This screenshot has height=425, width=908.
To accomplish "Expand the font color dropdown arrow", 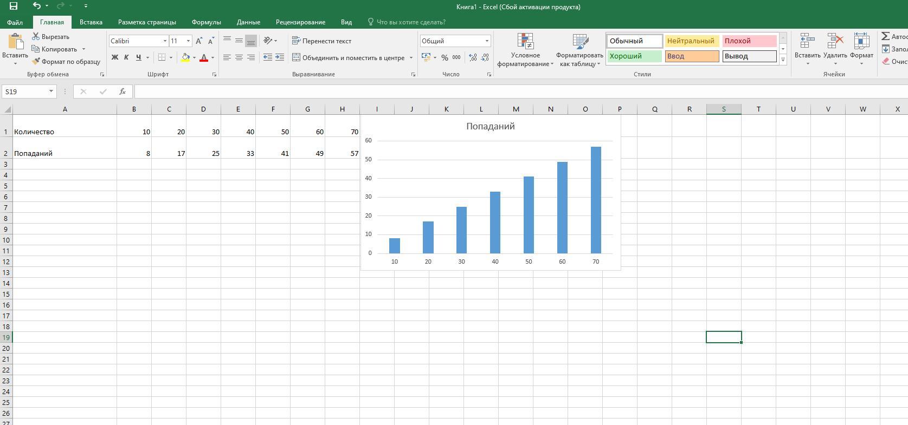I will point(212,57).
